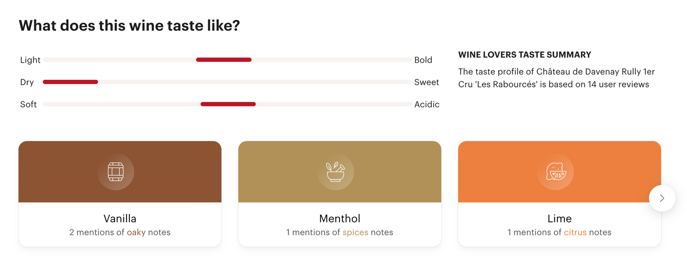Image resolution: width=687 pixels, height=269 pixels.
Task: Click the 'Sweet' label on second scale
Action: [426, 82]
